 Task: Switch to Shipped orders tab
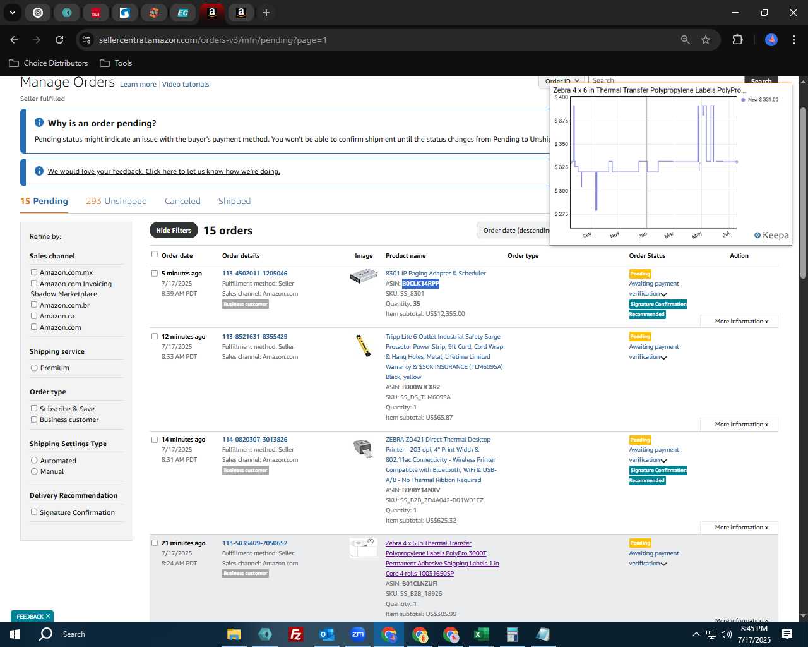(x=234, y=201)
